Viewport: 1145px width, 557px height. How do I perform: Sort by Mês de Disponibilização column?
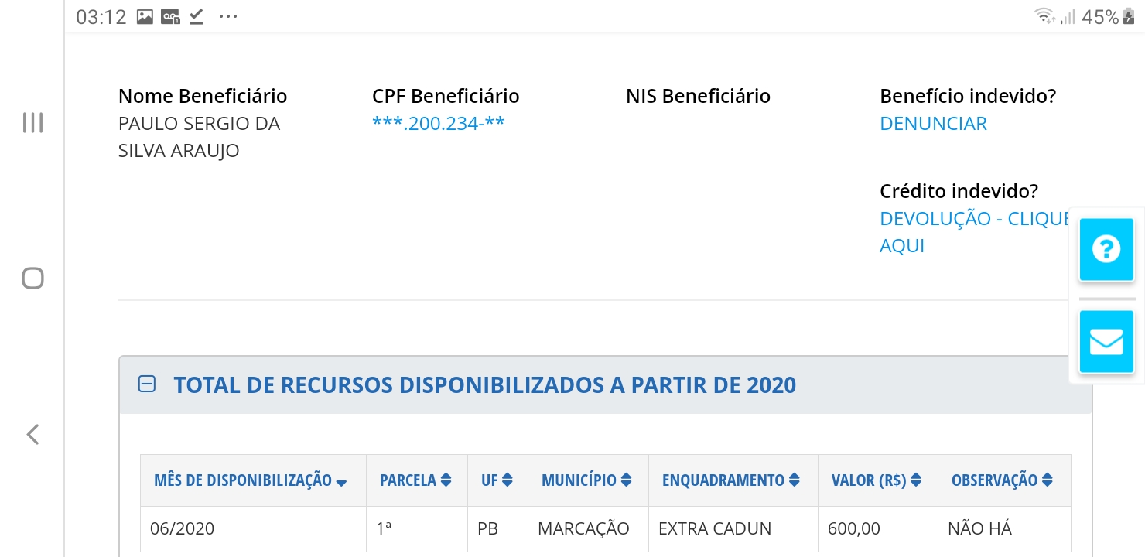250,480
